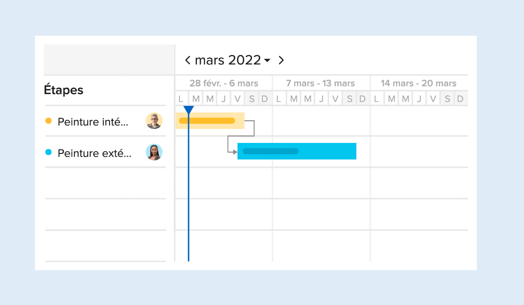Go to next month with right chevron
The width and height of the screenshot is (524, 305).
[x=281, y=60]
